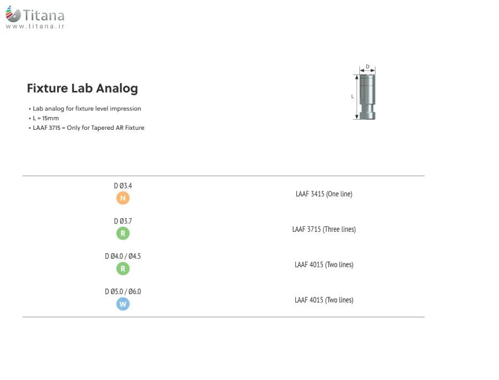Select the LAAF 3715 (Three lines) entry

click(x=324, y=229)
